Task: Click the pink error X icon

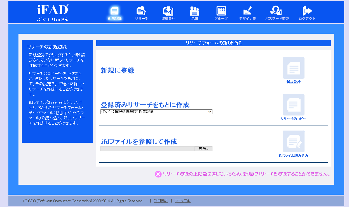Action: point(158,174)
